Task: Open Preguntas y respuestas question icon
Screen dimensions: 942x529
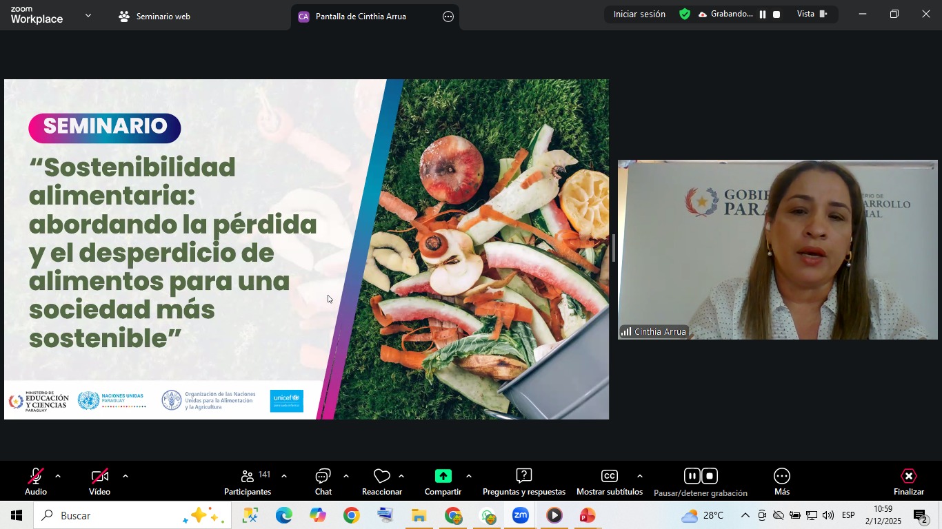Action: pyautogui.click(x=523, y=475)
